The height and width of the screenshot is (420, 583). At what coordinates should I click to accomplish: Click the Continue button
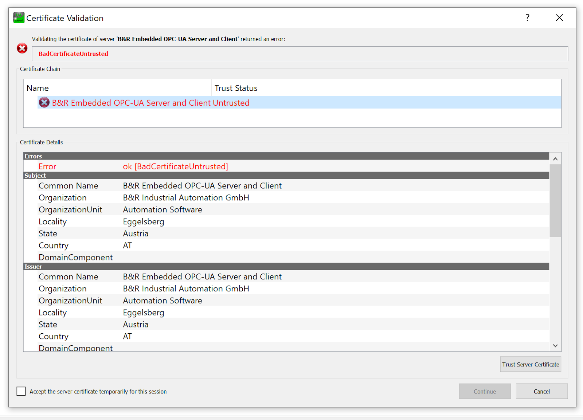click(x=485, y=391)
